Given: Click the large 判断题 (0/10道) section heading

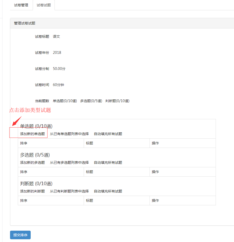Looking at the screenshot, I should [x=36, y=184].
